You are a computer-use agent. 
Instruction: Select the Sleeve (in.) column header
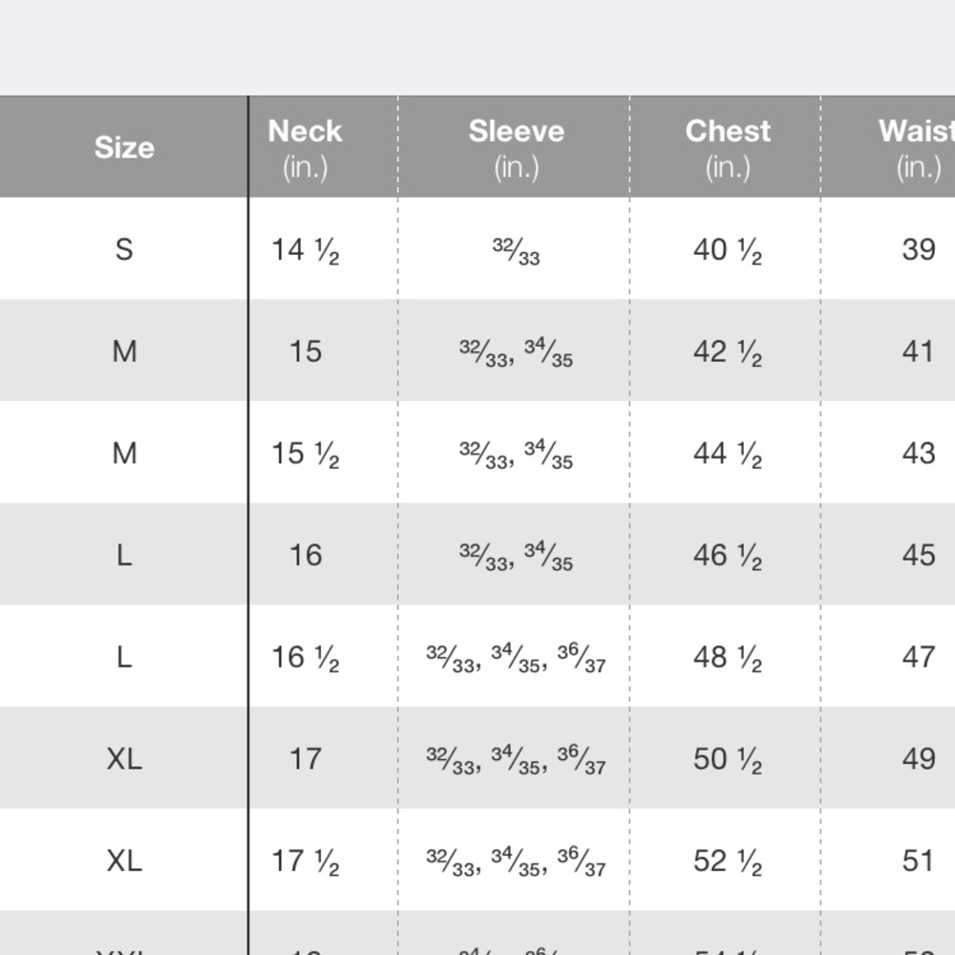516,147
